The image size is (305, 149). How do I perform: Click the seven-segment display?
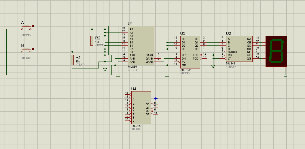[x=276, y=51]
